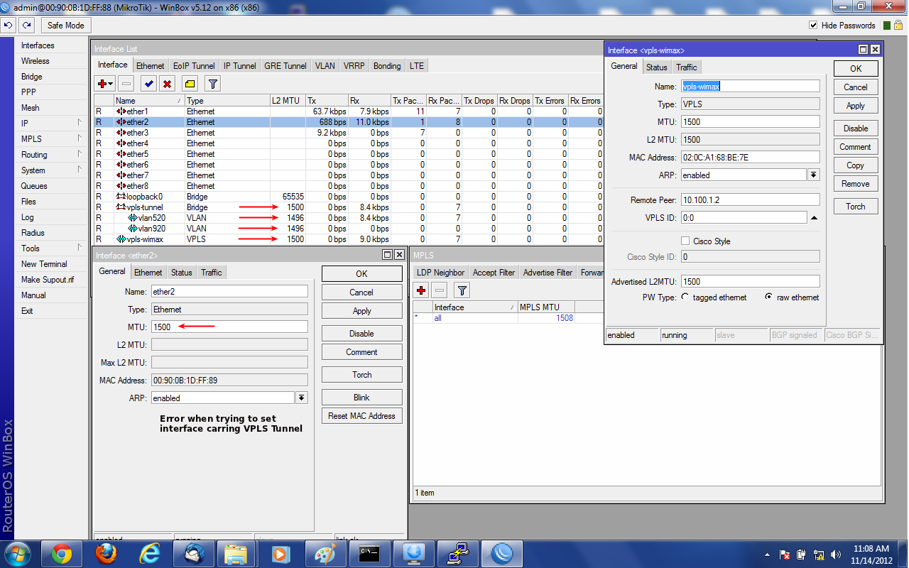Open the Windows Start menu
The width and height of the screenshot is (909, 568).
(18, 552)
